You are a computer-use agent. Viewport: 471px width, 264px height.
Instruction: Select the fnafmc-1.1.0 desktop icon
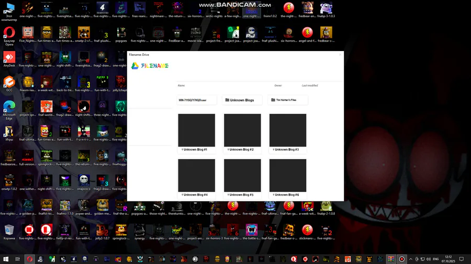(65, 207)
